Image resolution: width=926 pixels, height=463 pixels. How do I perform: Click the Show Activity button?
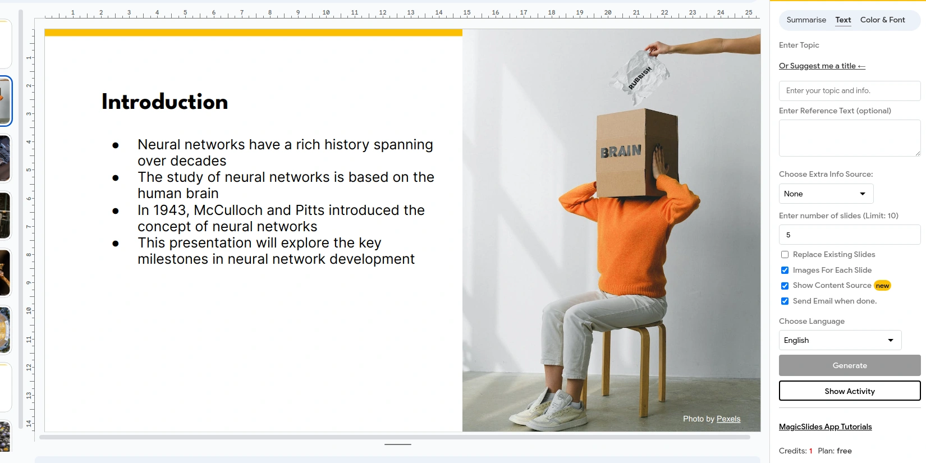coord(849,391)
